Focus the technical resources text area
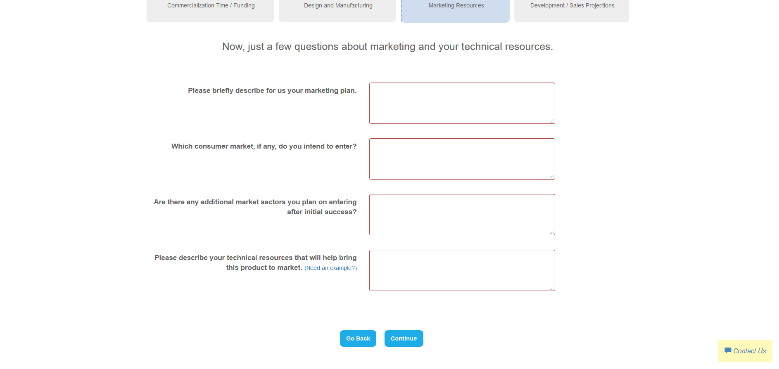 462,270
